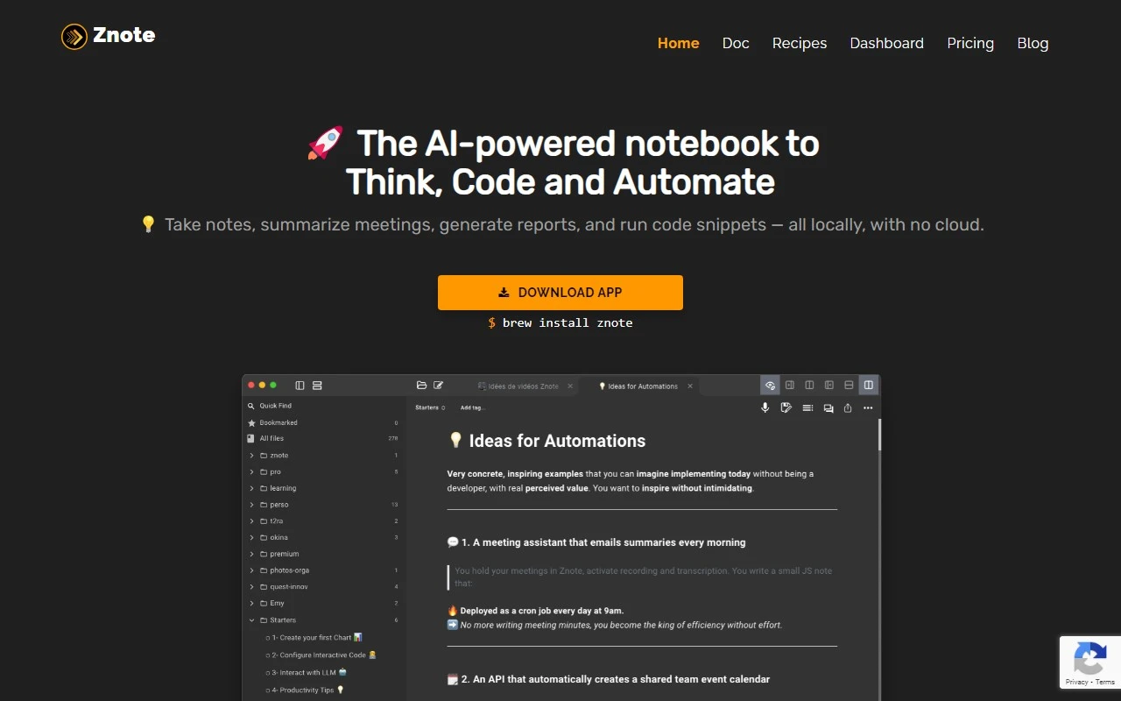Click the 'brew install znote' command
Screen dimensions: 1121x701
568,322
